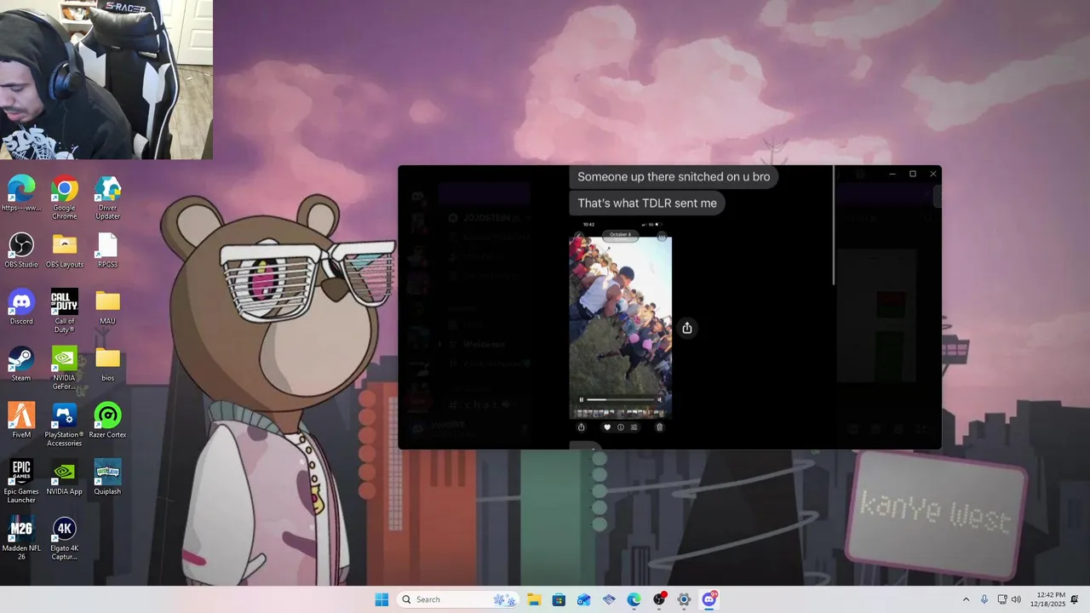Click the scrollbar in the image overlay
Image resolution: width=1090 pixels, height=613 pixels.
[834, 226]
